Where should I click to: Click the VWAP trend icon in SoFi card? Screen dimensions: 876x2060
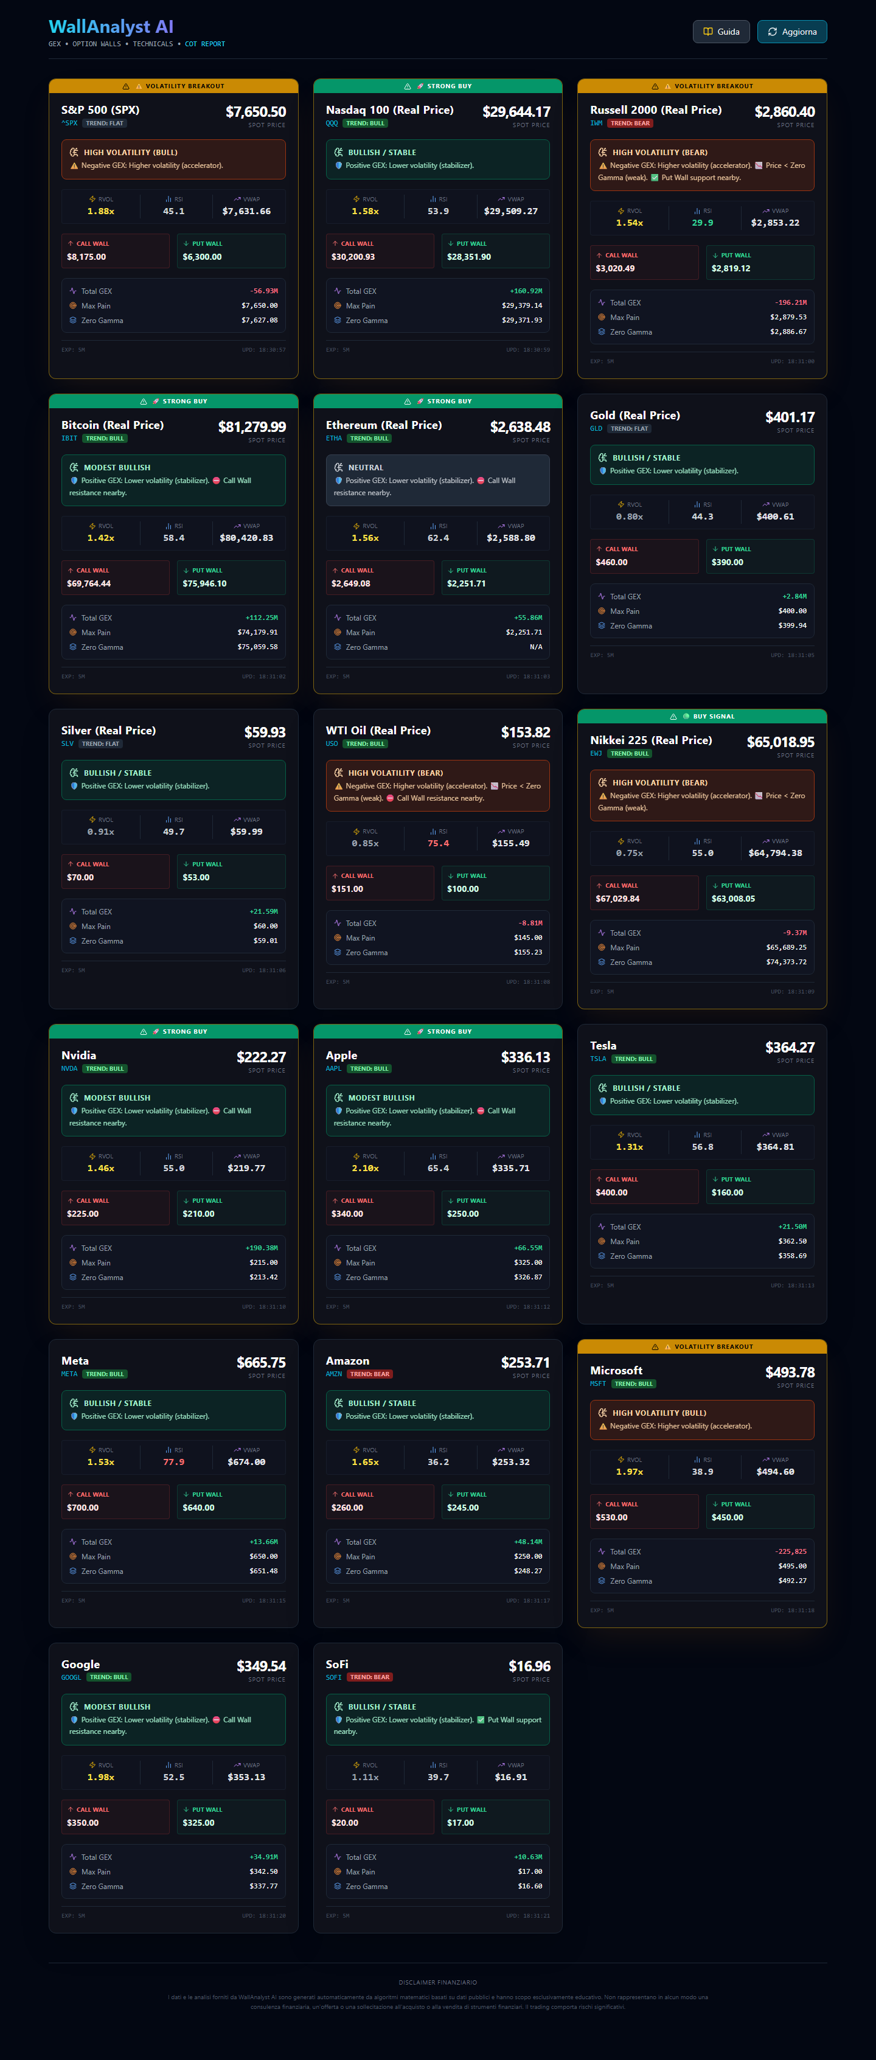pyautogui.click(x=501, y=1765)
